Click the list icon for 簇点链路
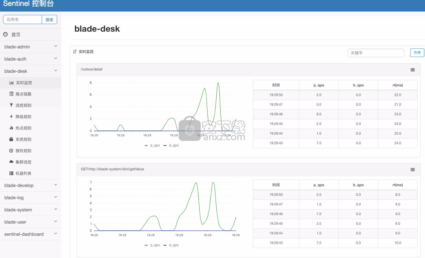The height and width of the screenshot is (258, 425). [x=12, y=94]
